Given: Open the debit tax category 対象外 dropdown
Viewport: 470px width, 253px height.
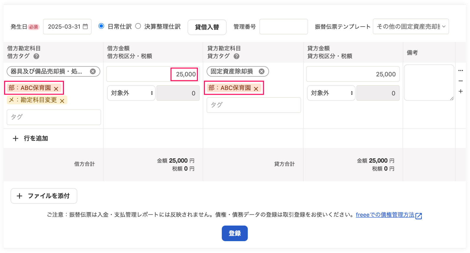Looking at the screenshot, I should (131, 93).
